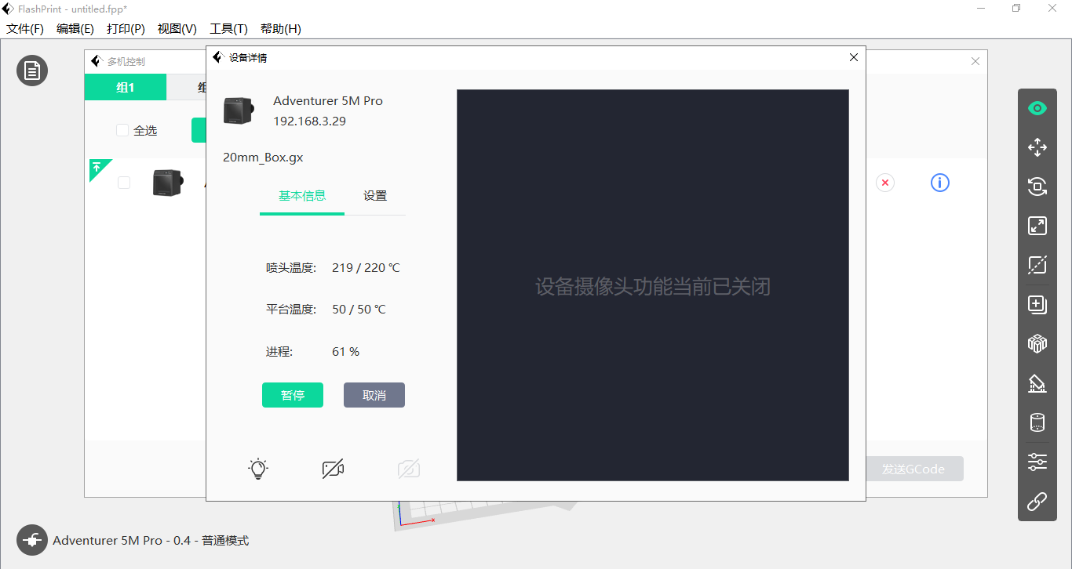Open the 帮助(H) menu
The height and width of the screenshot is (569, 1072).
pyautogui.click(x=280, y=29)
